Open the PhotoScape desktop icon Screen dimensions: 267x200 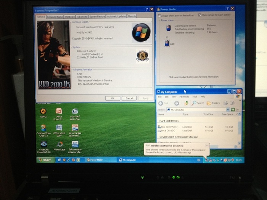coord(59,144)
